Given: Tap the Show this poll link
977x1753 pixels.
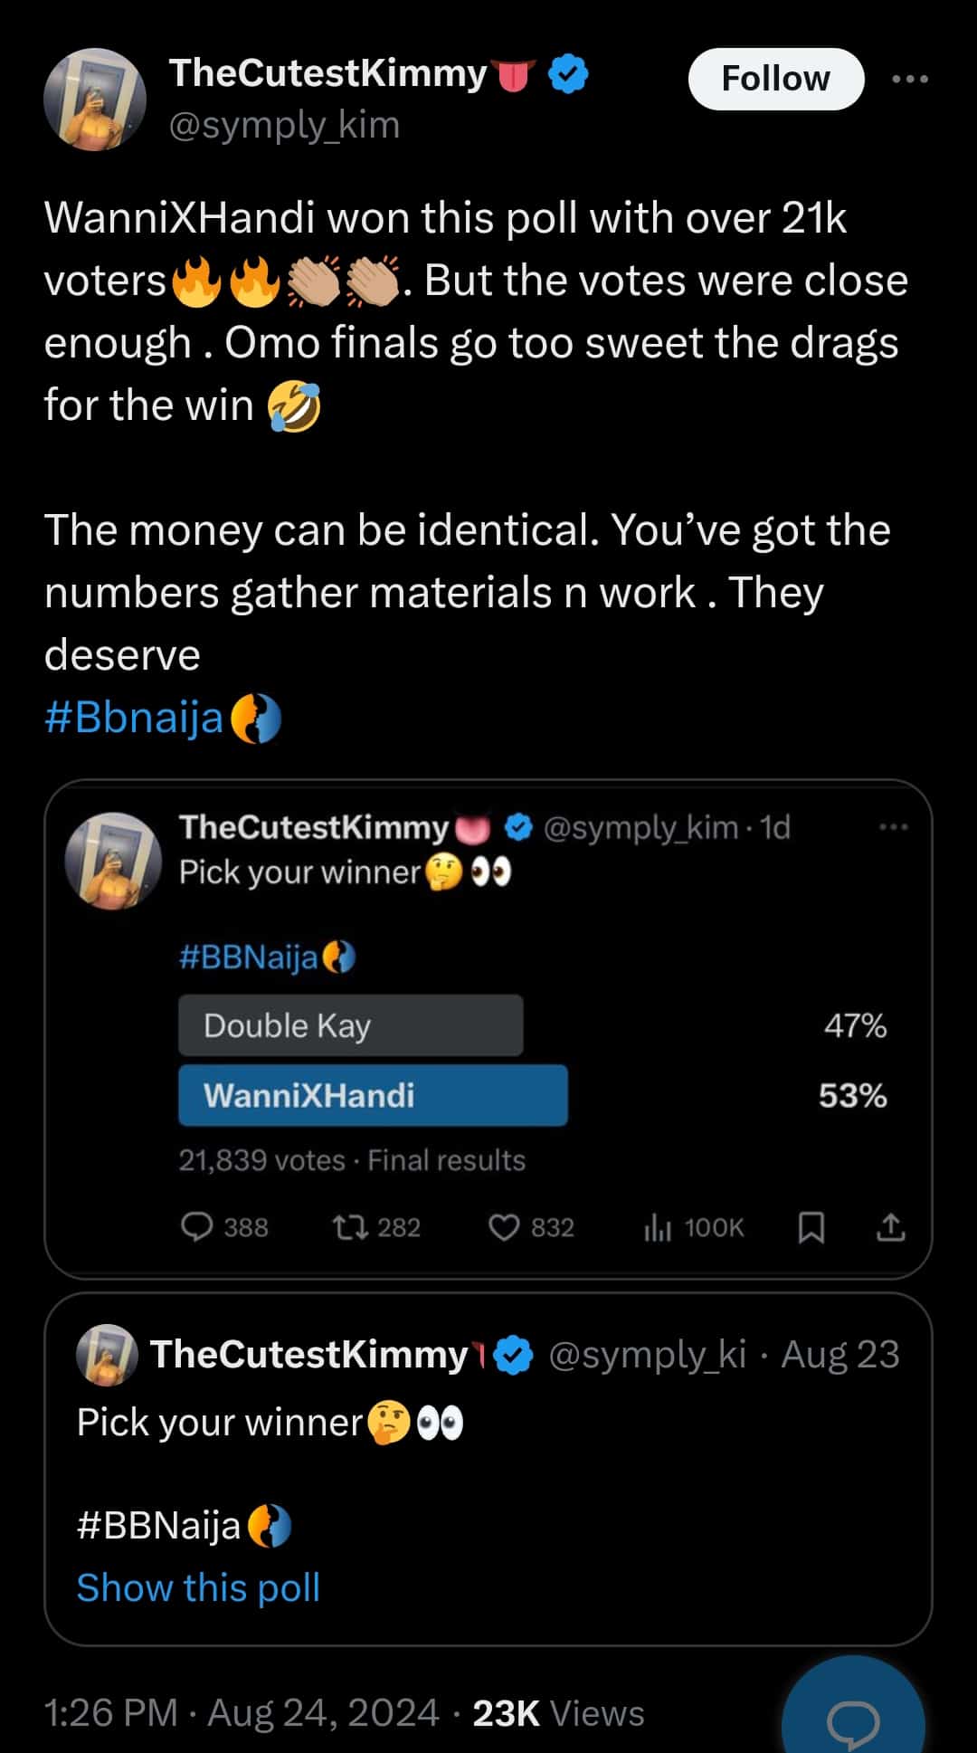Looking at the screenshot, I should pyautogui.click(x=198, y=1587).
